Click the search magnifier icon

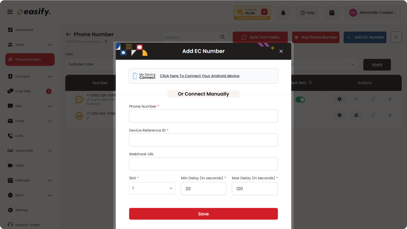pyautogui.click(x=223, y=37)
